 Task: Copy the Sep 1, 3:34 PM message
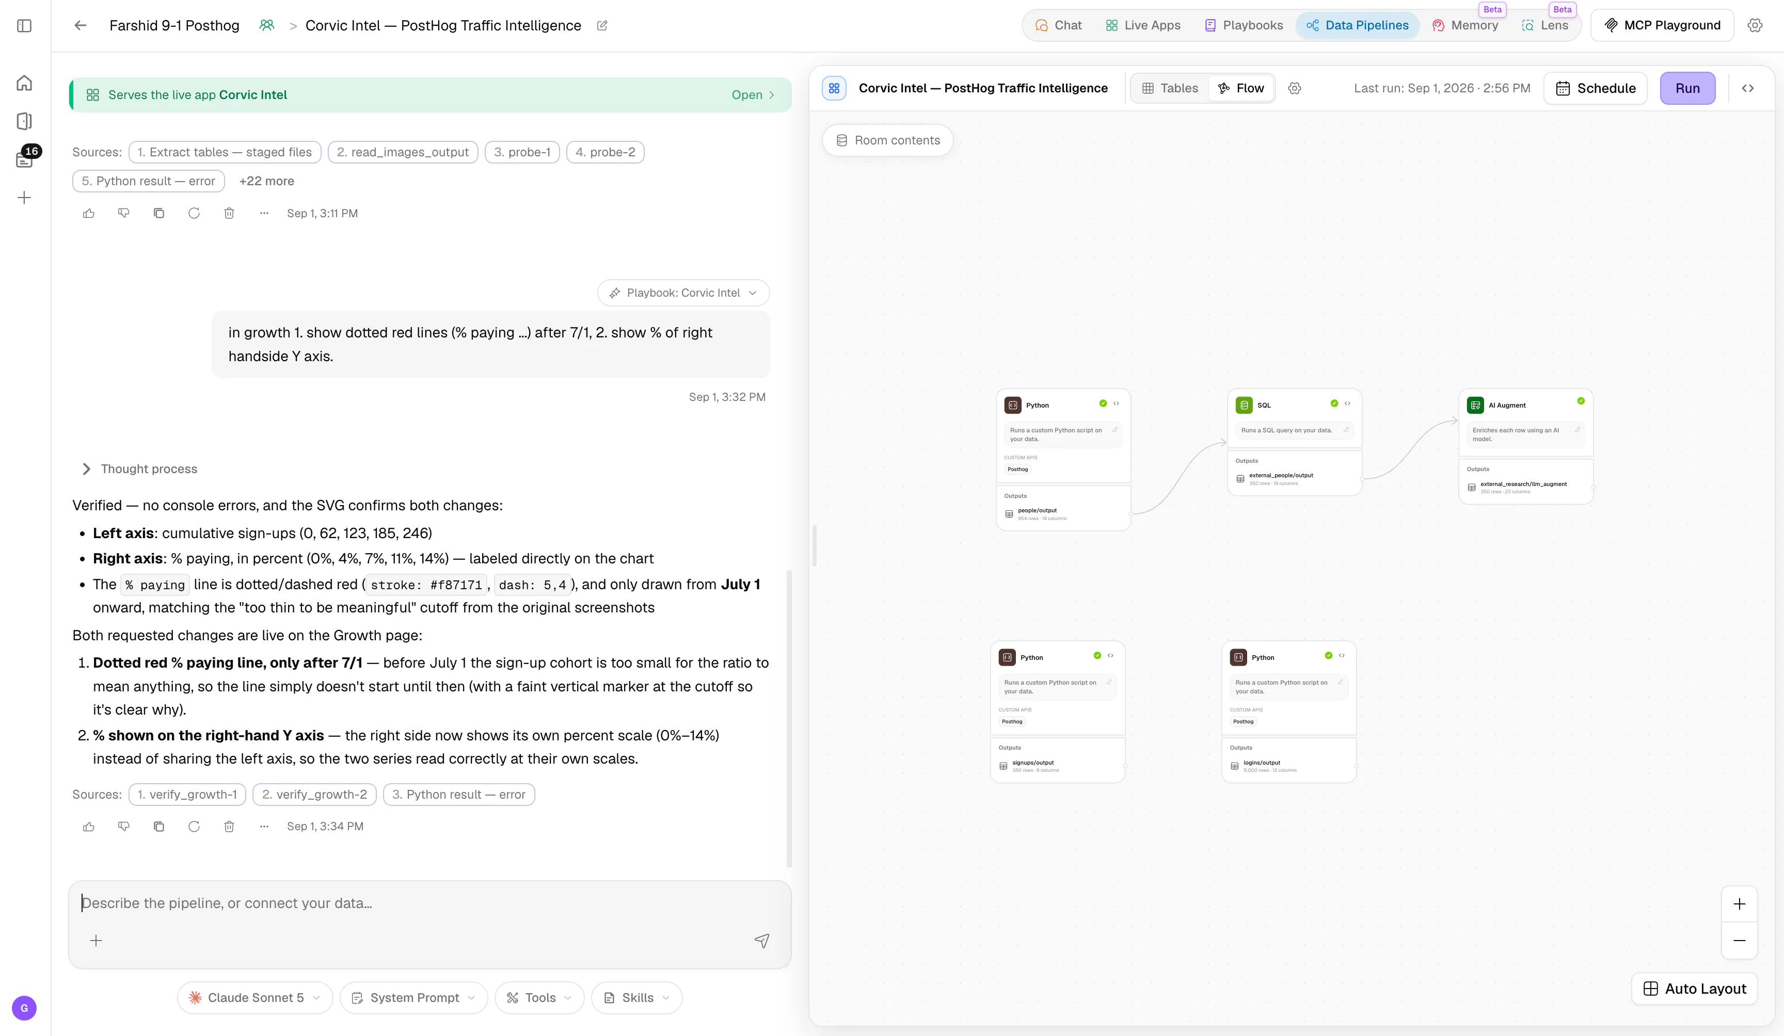pos(158,826)
